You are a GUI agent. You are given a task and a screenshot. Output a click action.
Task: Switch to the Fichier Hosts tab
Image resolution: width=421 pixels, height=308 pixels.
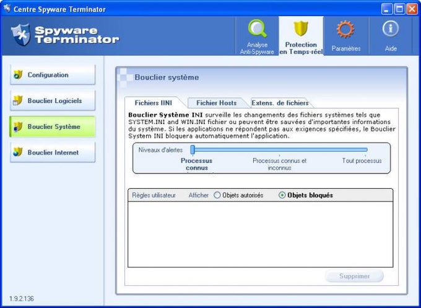click(x=217, y=102)
